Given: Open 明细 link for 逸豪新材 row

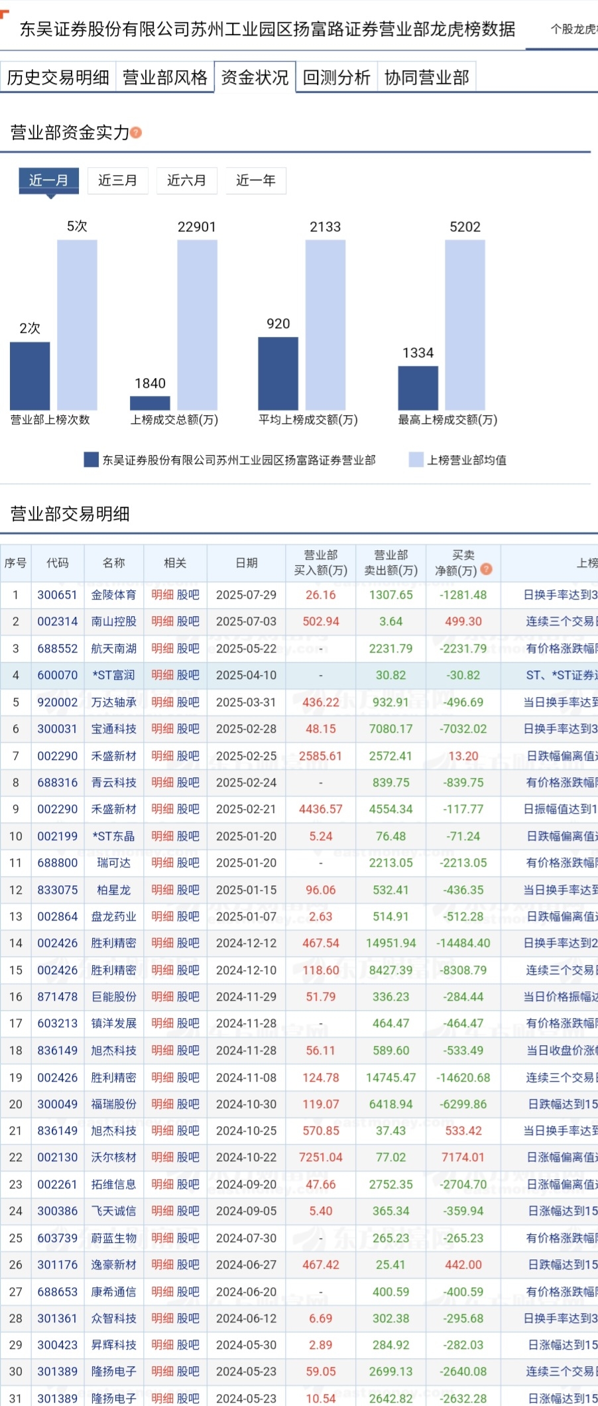Looking at the screenshot, I should (x=162, y=1265).
